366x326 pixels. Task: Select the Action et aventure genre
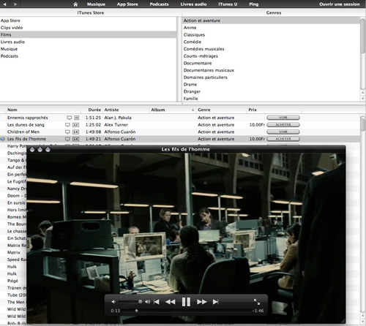click(271, 20)
